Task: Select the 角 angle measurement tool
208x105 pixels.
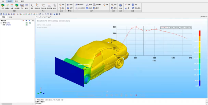Action: pyautogui.click(x=127, y=8)
